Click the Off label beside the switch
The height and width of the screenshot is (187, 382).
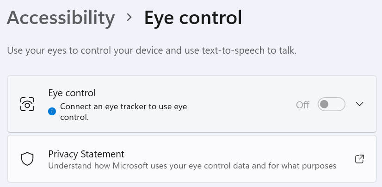[302, 105]
